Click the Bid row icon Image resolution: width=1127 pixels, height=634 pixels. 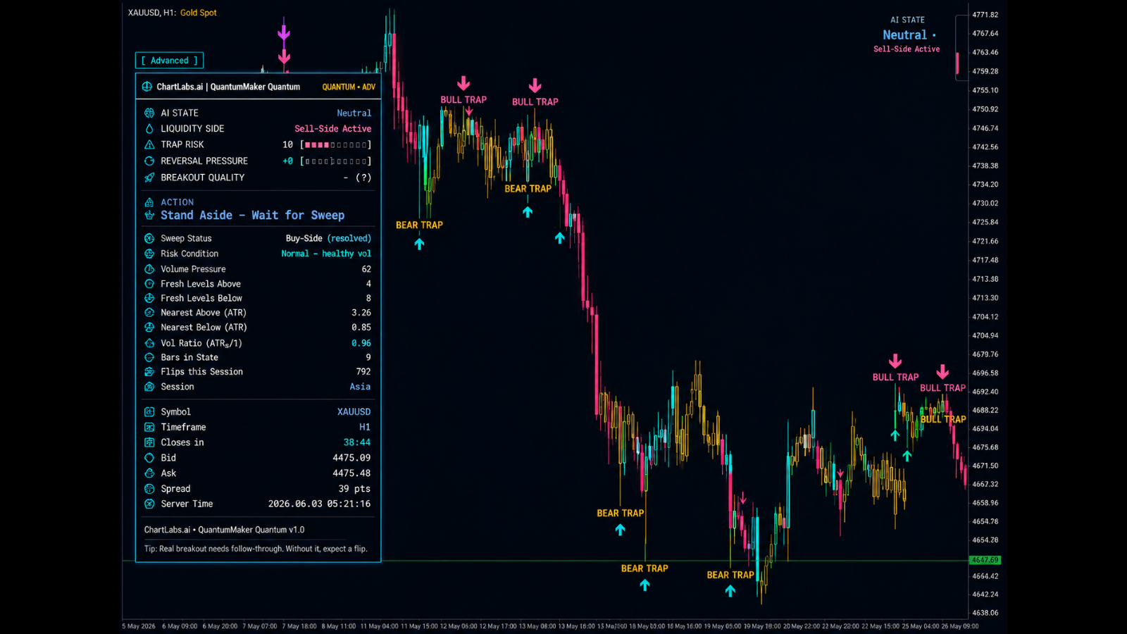point(149,458)
